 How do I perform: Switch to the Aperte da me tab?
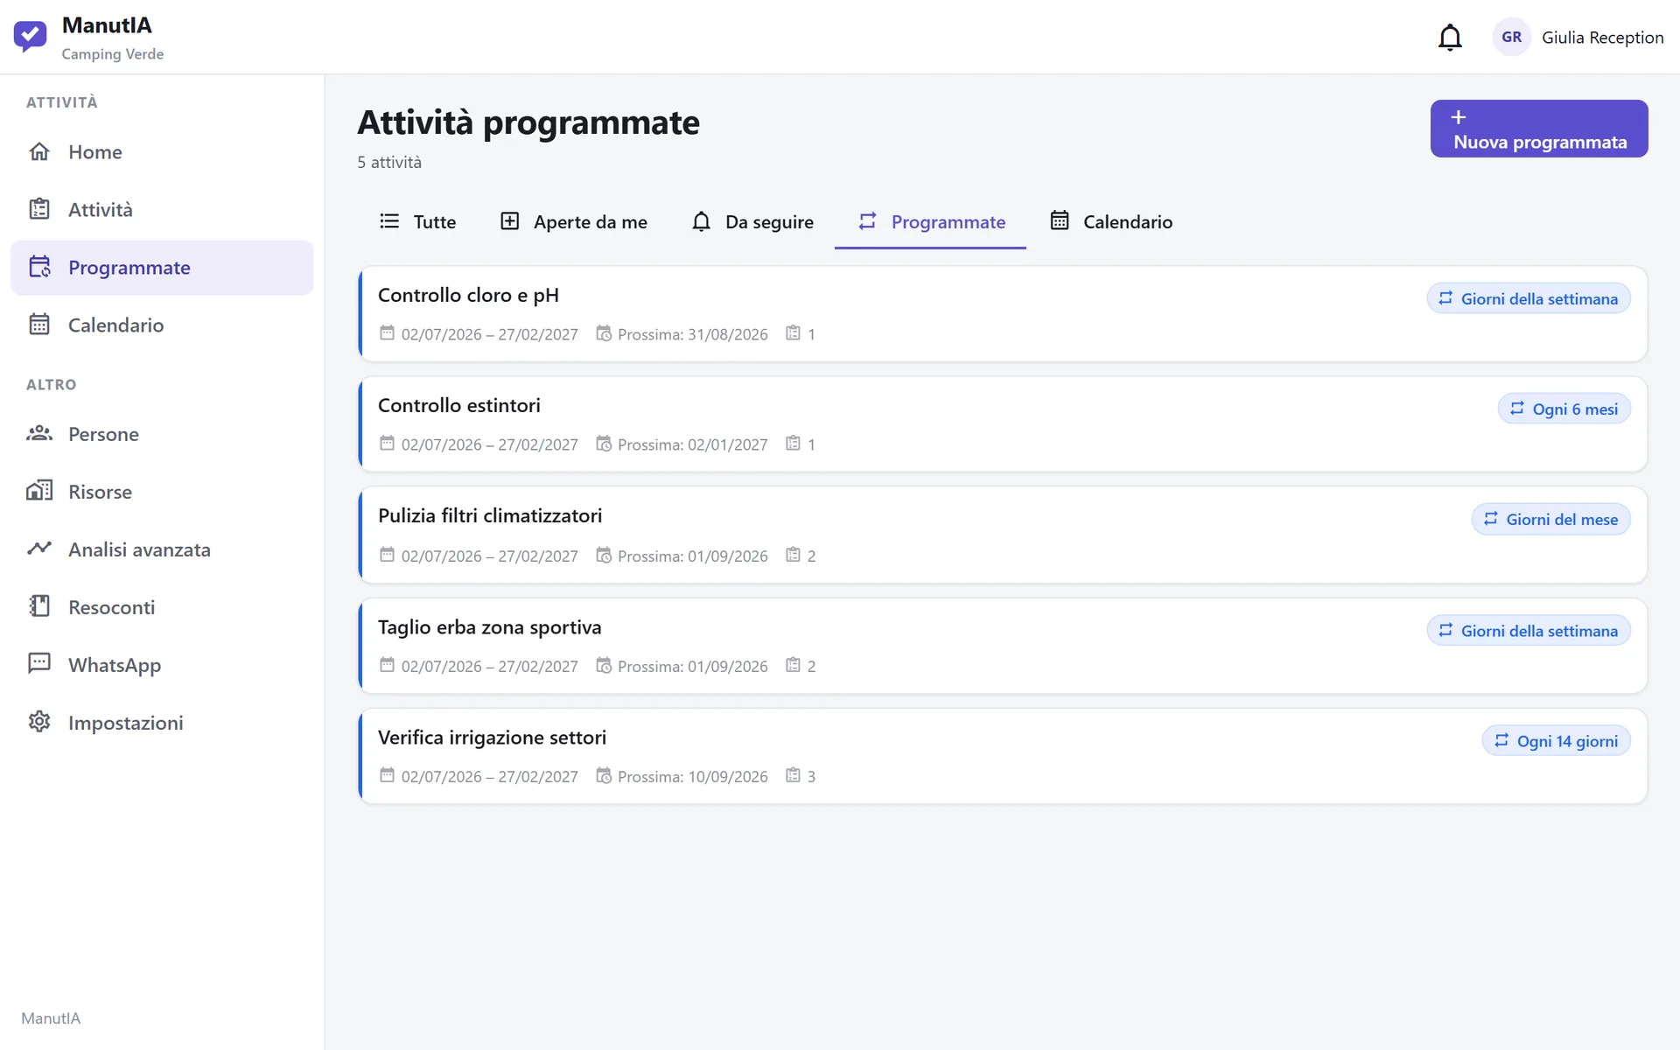click(x=573, y=222)
